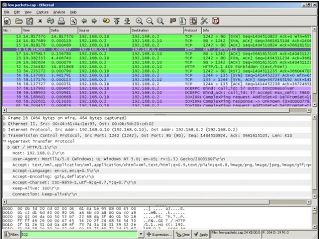Click the Filter button
The width and height of the screenshot is (320, 239).
12,234
